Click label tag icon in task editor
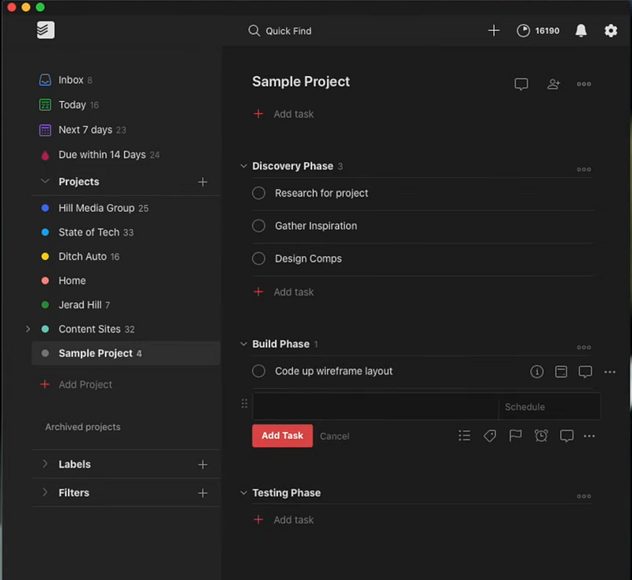 point(490,435)
